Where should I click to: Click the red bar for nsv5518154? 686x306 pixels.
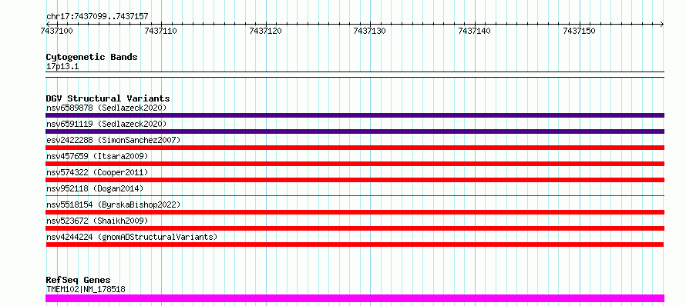tap(355, 212)
